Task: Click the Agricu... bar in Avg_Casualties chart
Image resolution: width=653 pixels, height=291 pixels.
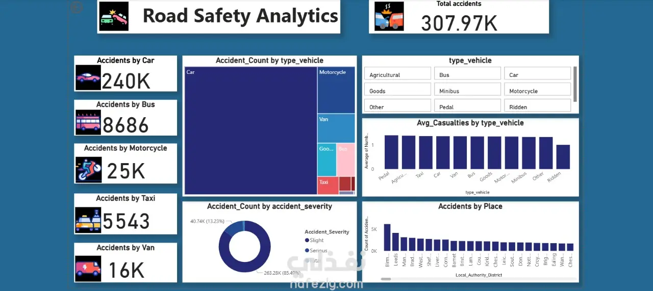Action: (x=409, y=152)
